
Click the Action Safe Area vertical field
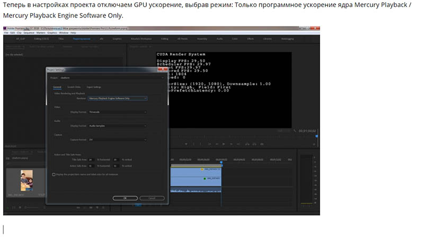point(116,166)
